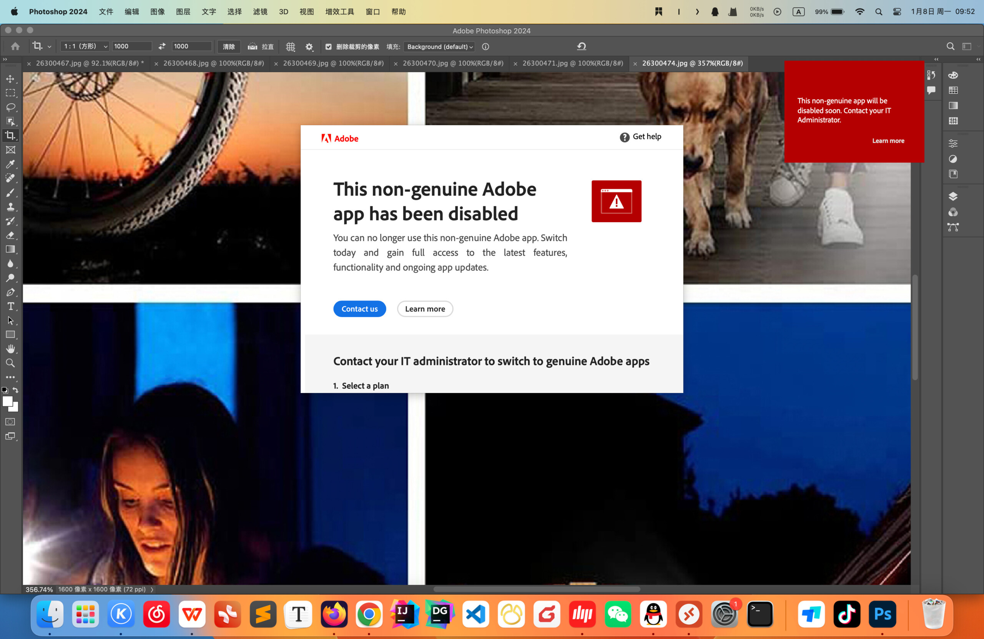Select the Object Selection tool
The height and width of the screenshot is (639, 984).
click(x=10, y=121)
